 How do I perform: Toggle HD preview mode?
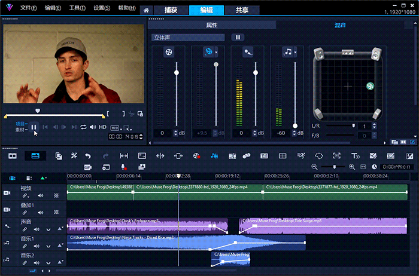point(102,127)
